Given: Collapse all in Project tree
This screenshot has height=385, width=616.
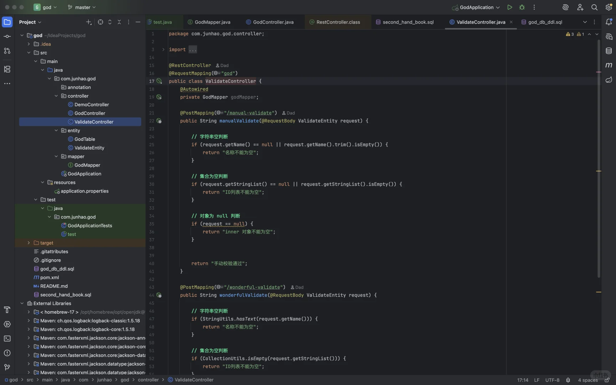Looking at the screenshot, I should pyautogui.click(x=119, y=22).
